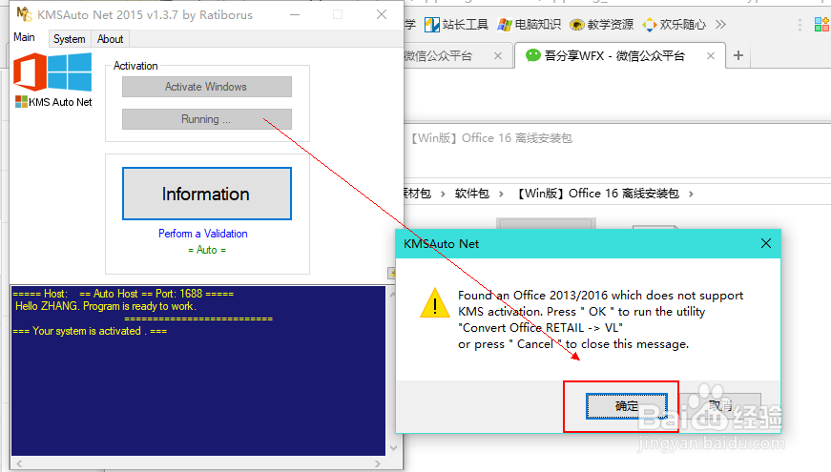The height and width of the screenshot is (472, 831).
Task: Click the 【Win版】Office 16 离线安装包 breadcrumb
Action: pos(597,194)
